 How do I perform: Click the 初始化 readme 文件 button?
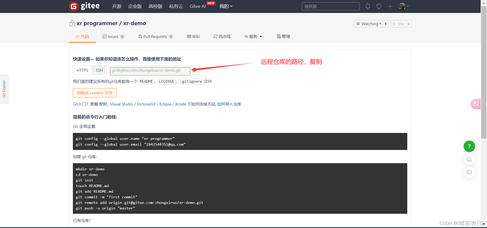coord(95,93)
